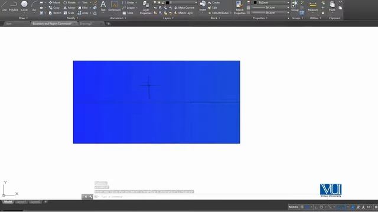
Task: Select the Line drawing tool
Action: click(x=4, y=6)
